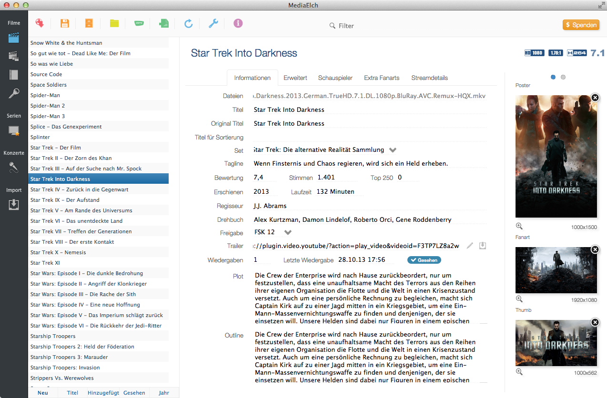This screenshot has width=607, height=398.
Task: Switch to the Schauspieler tab
Action: click(335, 78)
